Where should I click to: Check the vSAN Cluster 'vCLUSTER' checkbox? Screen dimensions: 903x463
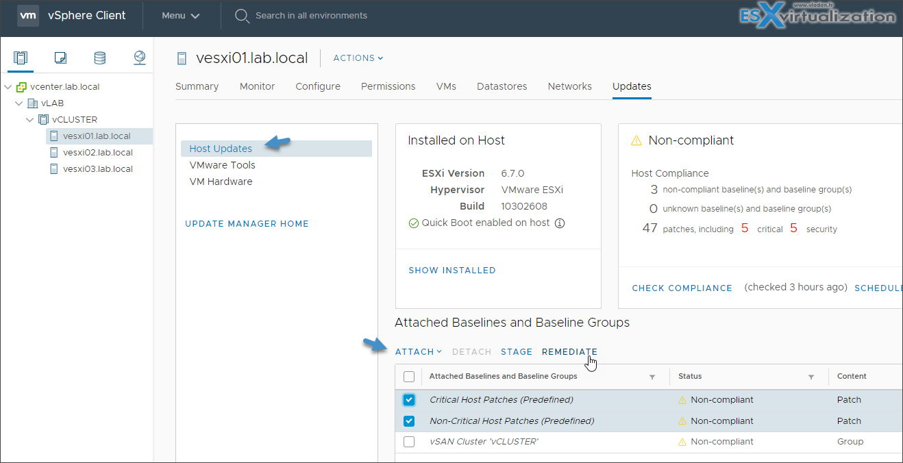409,442
